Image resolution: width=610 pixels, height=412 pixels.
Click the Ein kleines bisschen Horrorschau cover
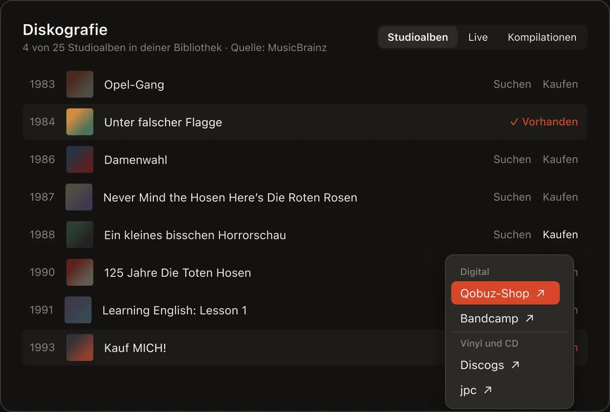coord(80,235)
